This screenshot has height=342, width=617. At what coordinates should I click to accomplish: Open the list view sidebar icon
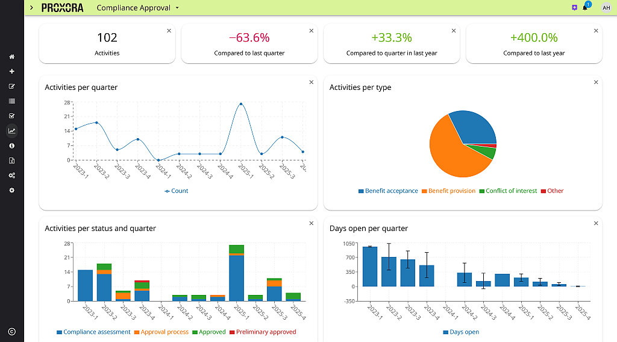(11, 101)
